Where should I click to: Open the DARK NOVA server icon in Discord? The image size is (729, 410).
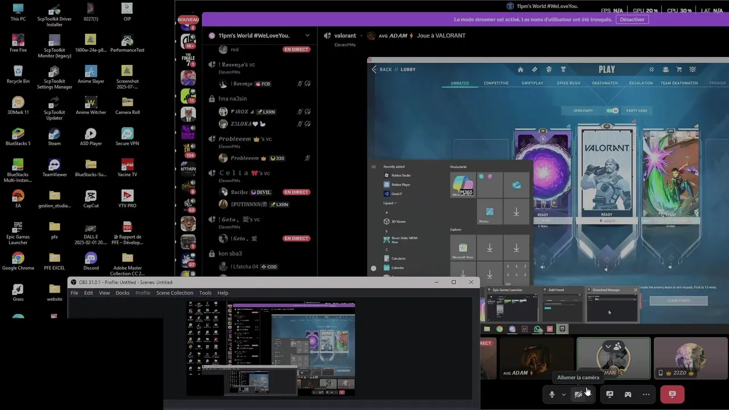click(188, 133)
